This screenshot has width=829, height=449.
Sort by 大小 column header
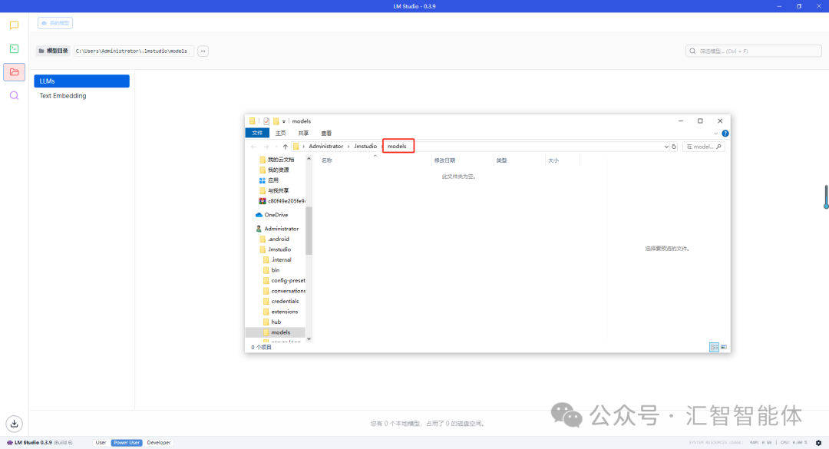[553, 160]
